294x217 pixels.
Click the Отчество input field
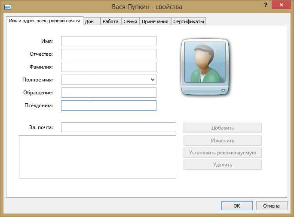(109, 54)
